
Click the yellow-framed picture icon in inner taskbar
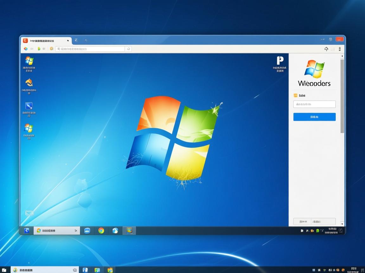point(129,231)
